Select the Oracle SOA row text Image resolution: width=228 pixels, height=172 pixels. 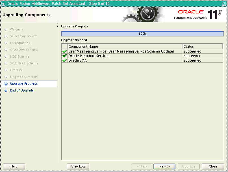[x=77, y=60]
